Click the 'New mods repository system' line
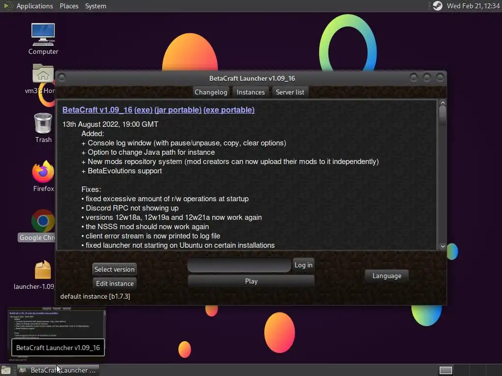This screenshot has height=376, width=502. tap(230, 162)
